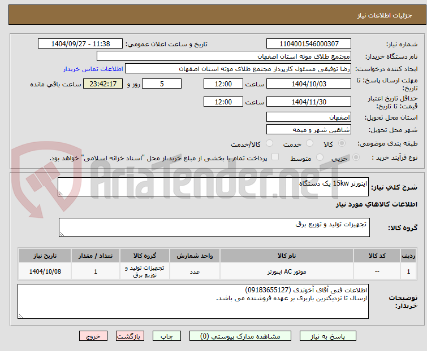Click the شماره نیاز field 1104001546000307
The width and height of the screenshot is (427, 351).
tap(309, 44)
